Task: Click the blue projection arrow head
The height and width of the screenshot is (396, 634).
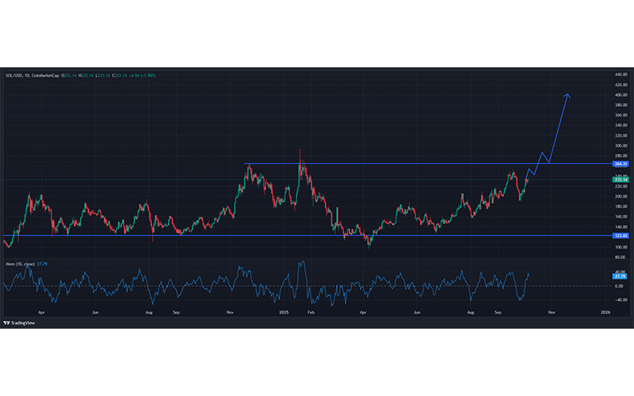Action: pyautogui.click(x=567, y=96)
